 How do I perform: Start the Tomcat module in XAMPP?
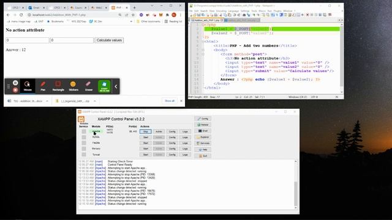[x=146, y=155]
